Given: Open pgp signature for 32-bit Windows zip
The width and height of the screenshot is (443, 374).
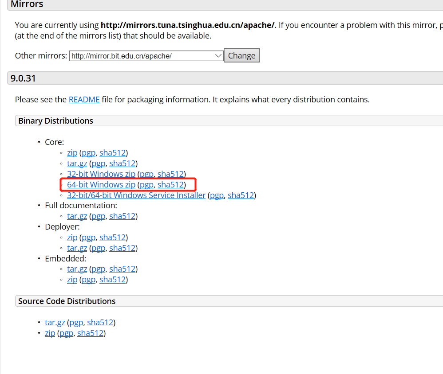Looking at the screenshot, I should click(x=146, y=174).
